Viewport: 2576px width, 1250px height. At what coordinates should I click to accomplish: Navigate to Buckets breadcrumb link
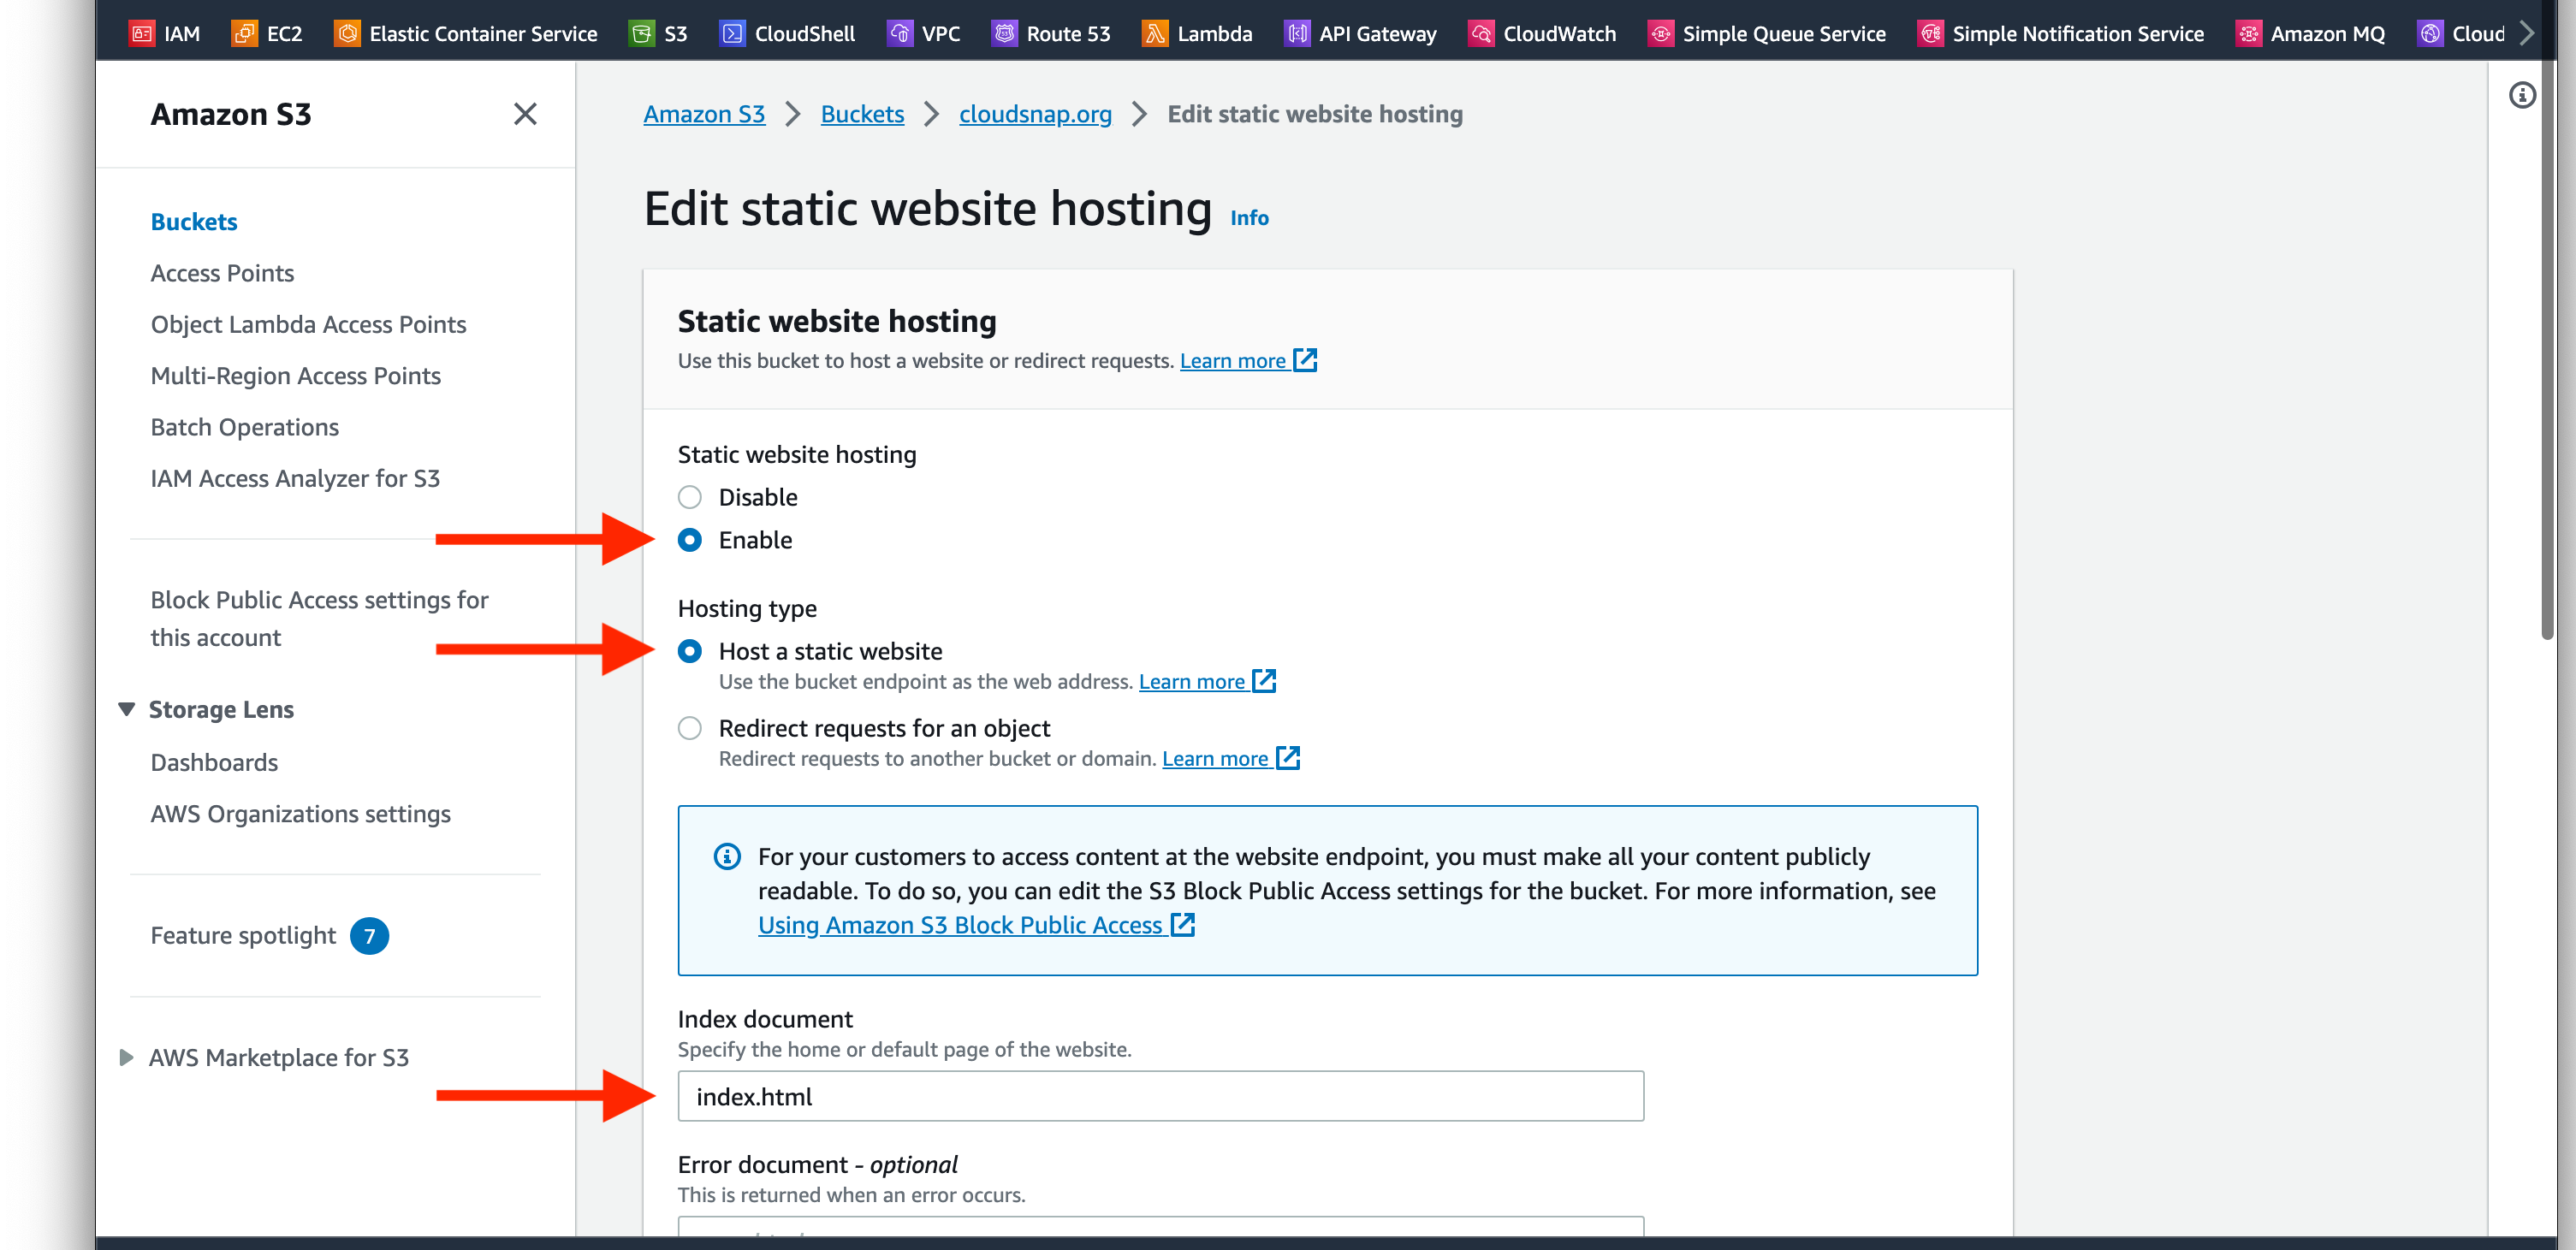[862, 114]
